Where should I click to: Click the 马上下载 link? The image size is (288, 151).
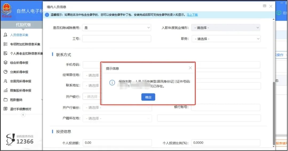[192, 15]
